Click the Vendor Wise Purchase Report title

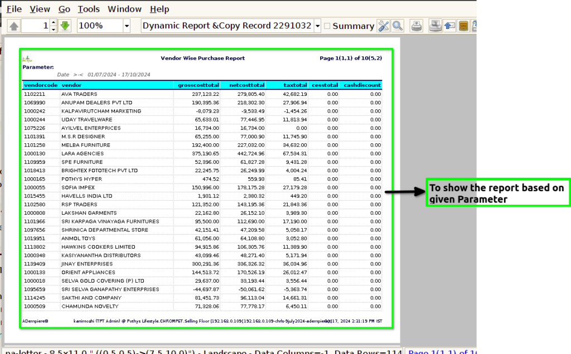203,59
